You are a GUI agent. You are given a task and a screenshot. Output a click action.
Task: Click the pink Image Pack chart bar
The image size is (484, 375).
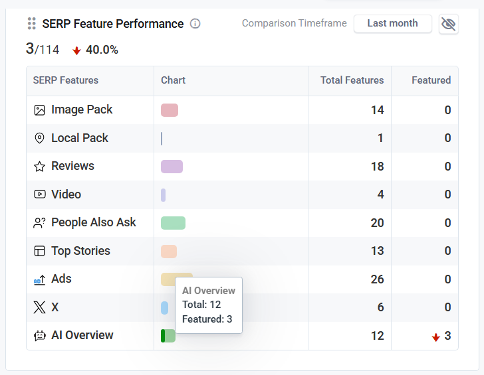pyautogui.click(x=170, y=110)
